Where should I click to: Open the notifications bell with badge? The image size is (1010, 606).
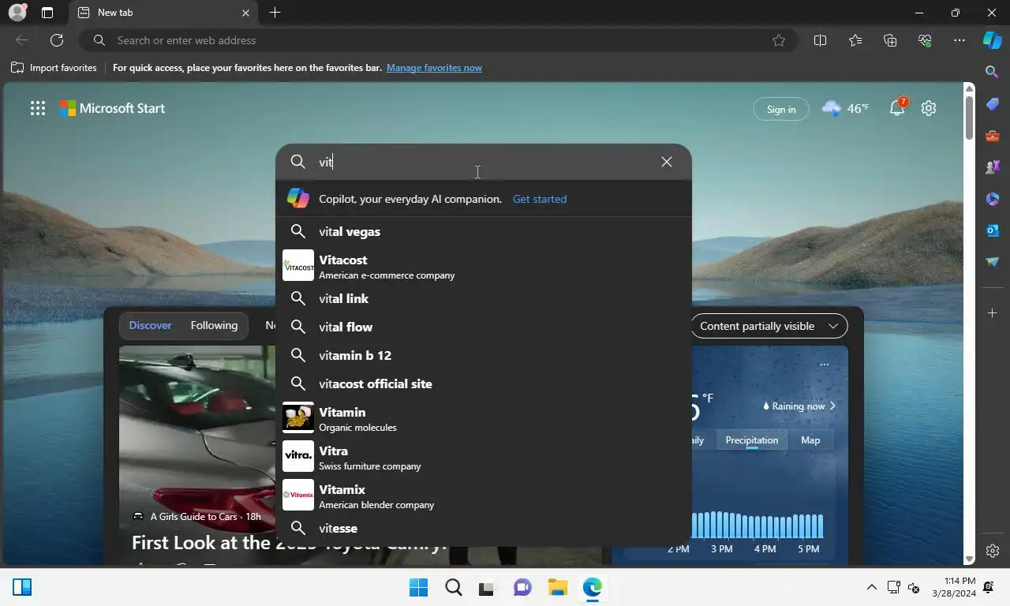[x=898, y=108]
